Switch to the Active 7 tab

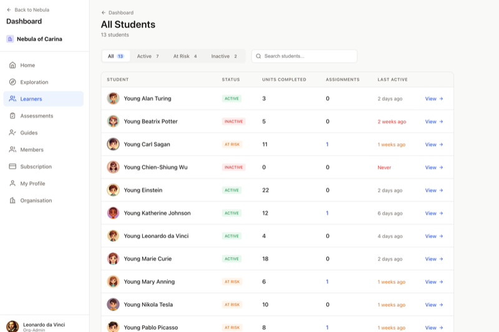tap(148, 56)
